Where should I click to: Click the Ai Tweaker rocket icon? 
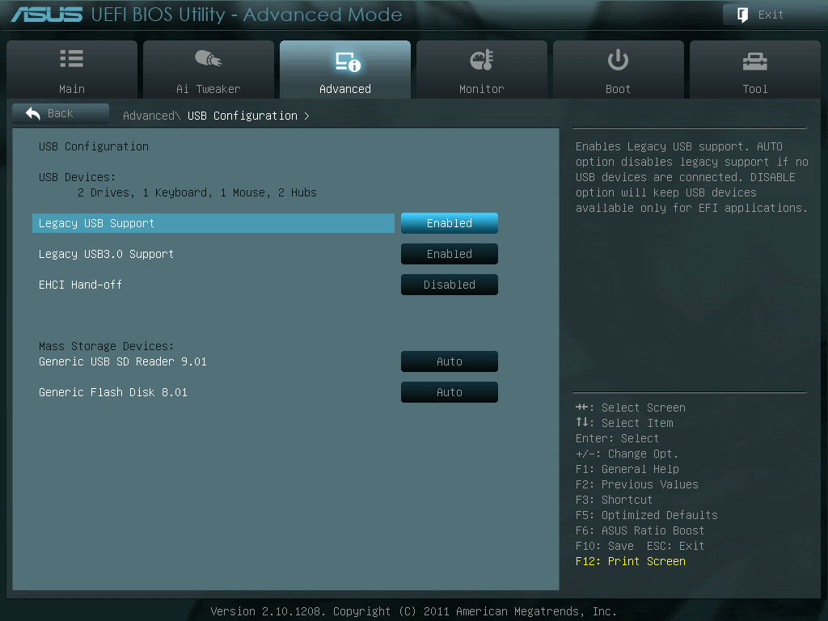pyautogui.click(x=209, y=58)
